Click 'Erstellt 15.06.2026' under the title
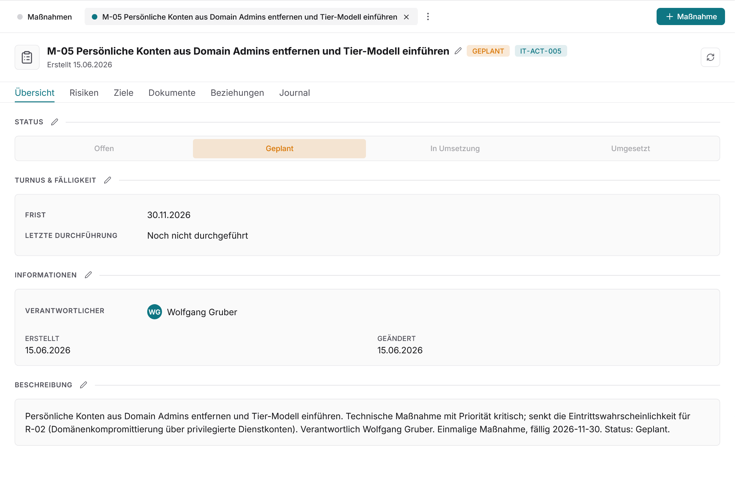The width and height of the screenshot is (735, 480). 79,65
